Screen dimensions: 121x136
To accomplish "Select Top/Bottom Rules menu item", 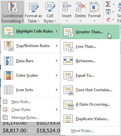I will click(x=31, y=46).
